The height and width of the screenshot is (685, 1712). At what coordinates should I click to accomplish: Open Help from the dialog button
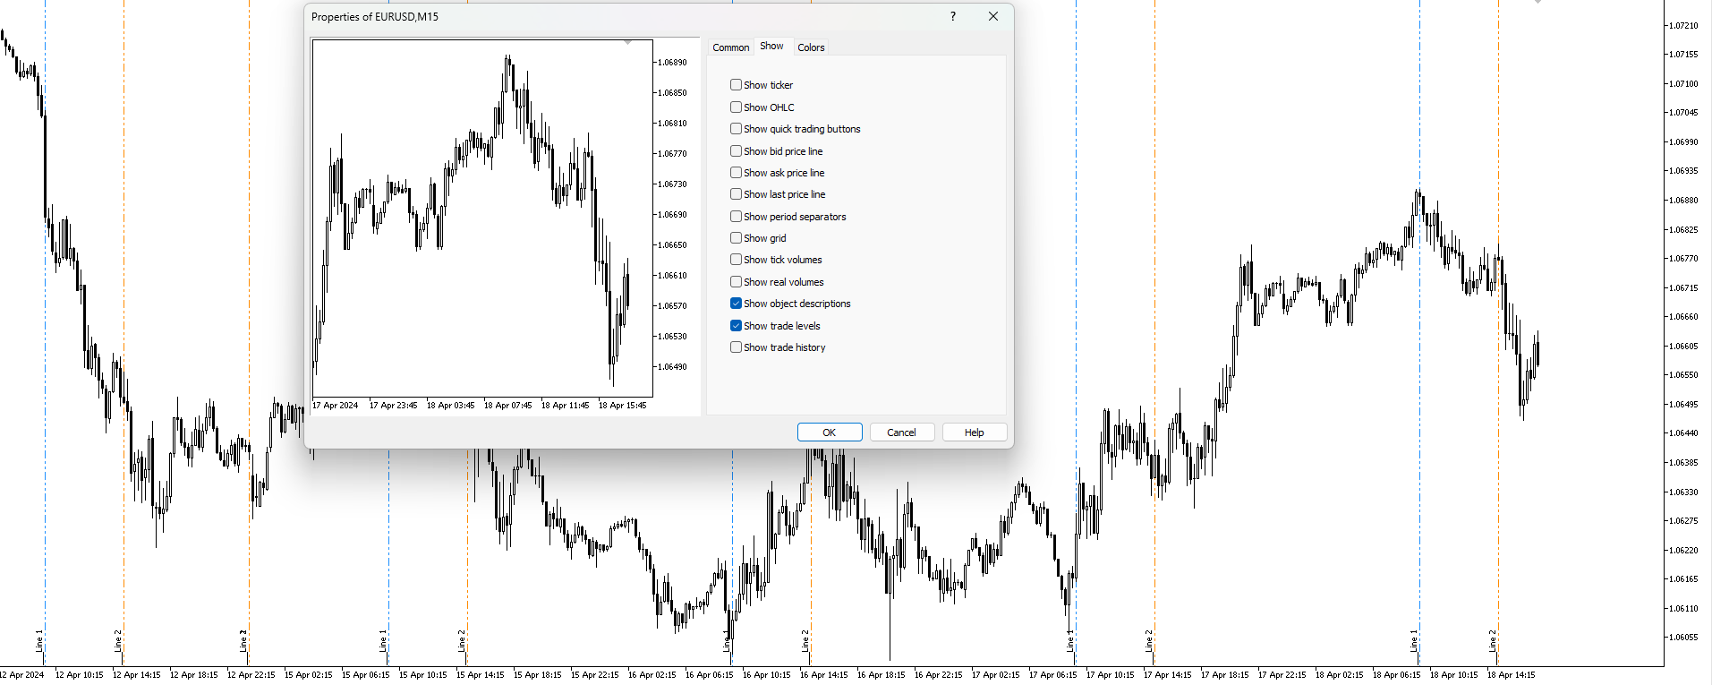(975, 432)
